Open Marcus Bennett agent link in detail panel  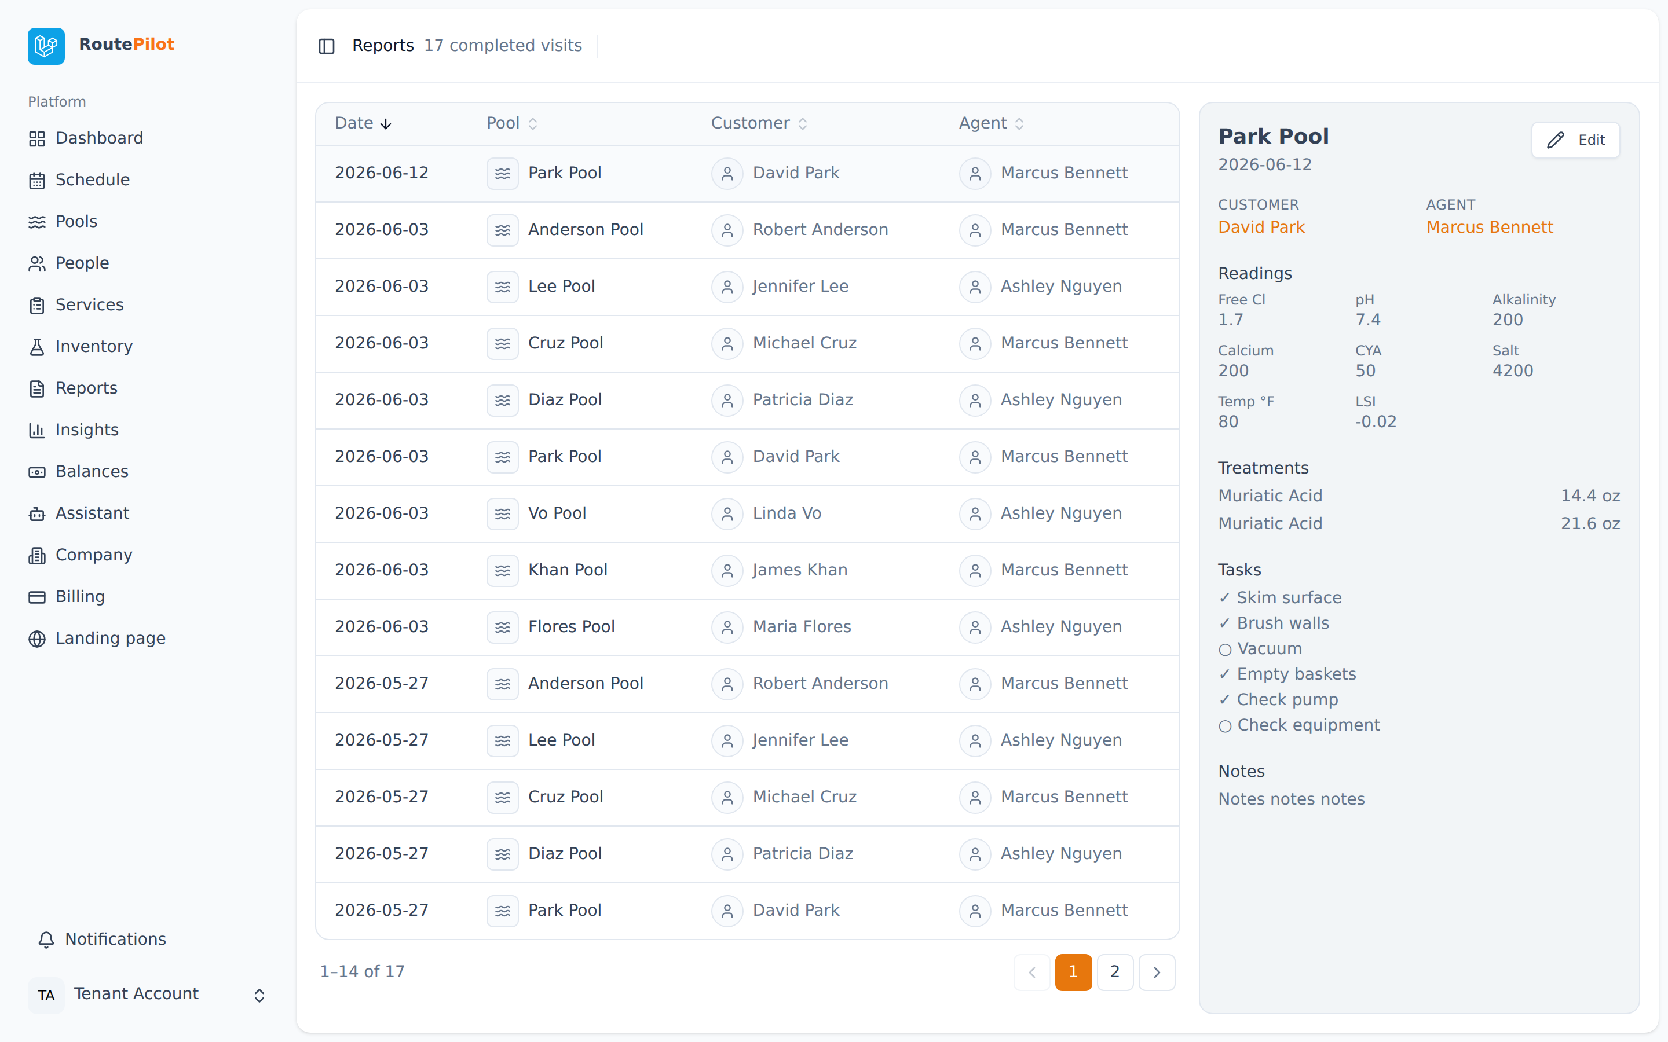tap(1490, 228)
